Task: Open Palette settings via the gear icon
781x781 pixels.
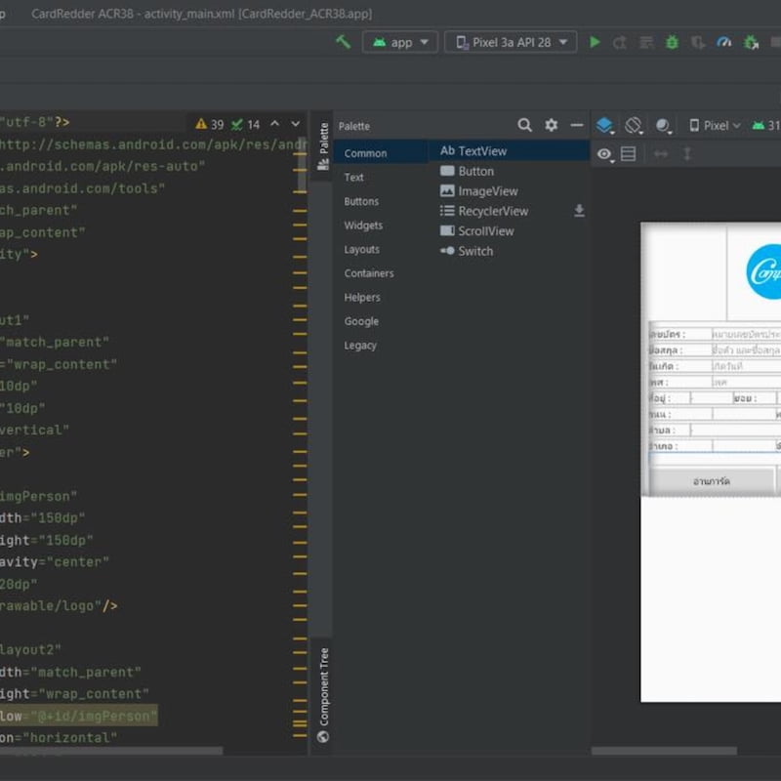Action: click(x=551, y=126)
